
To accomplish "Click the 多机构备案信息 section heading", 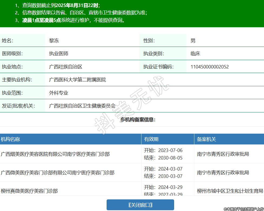I will (138, 120).
